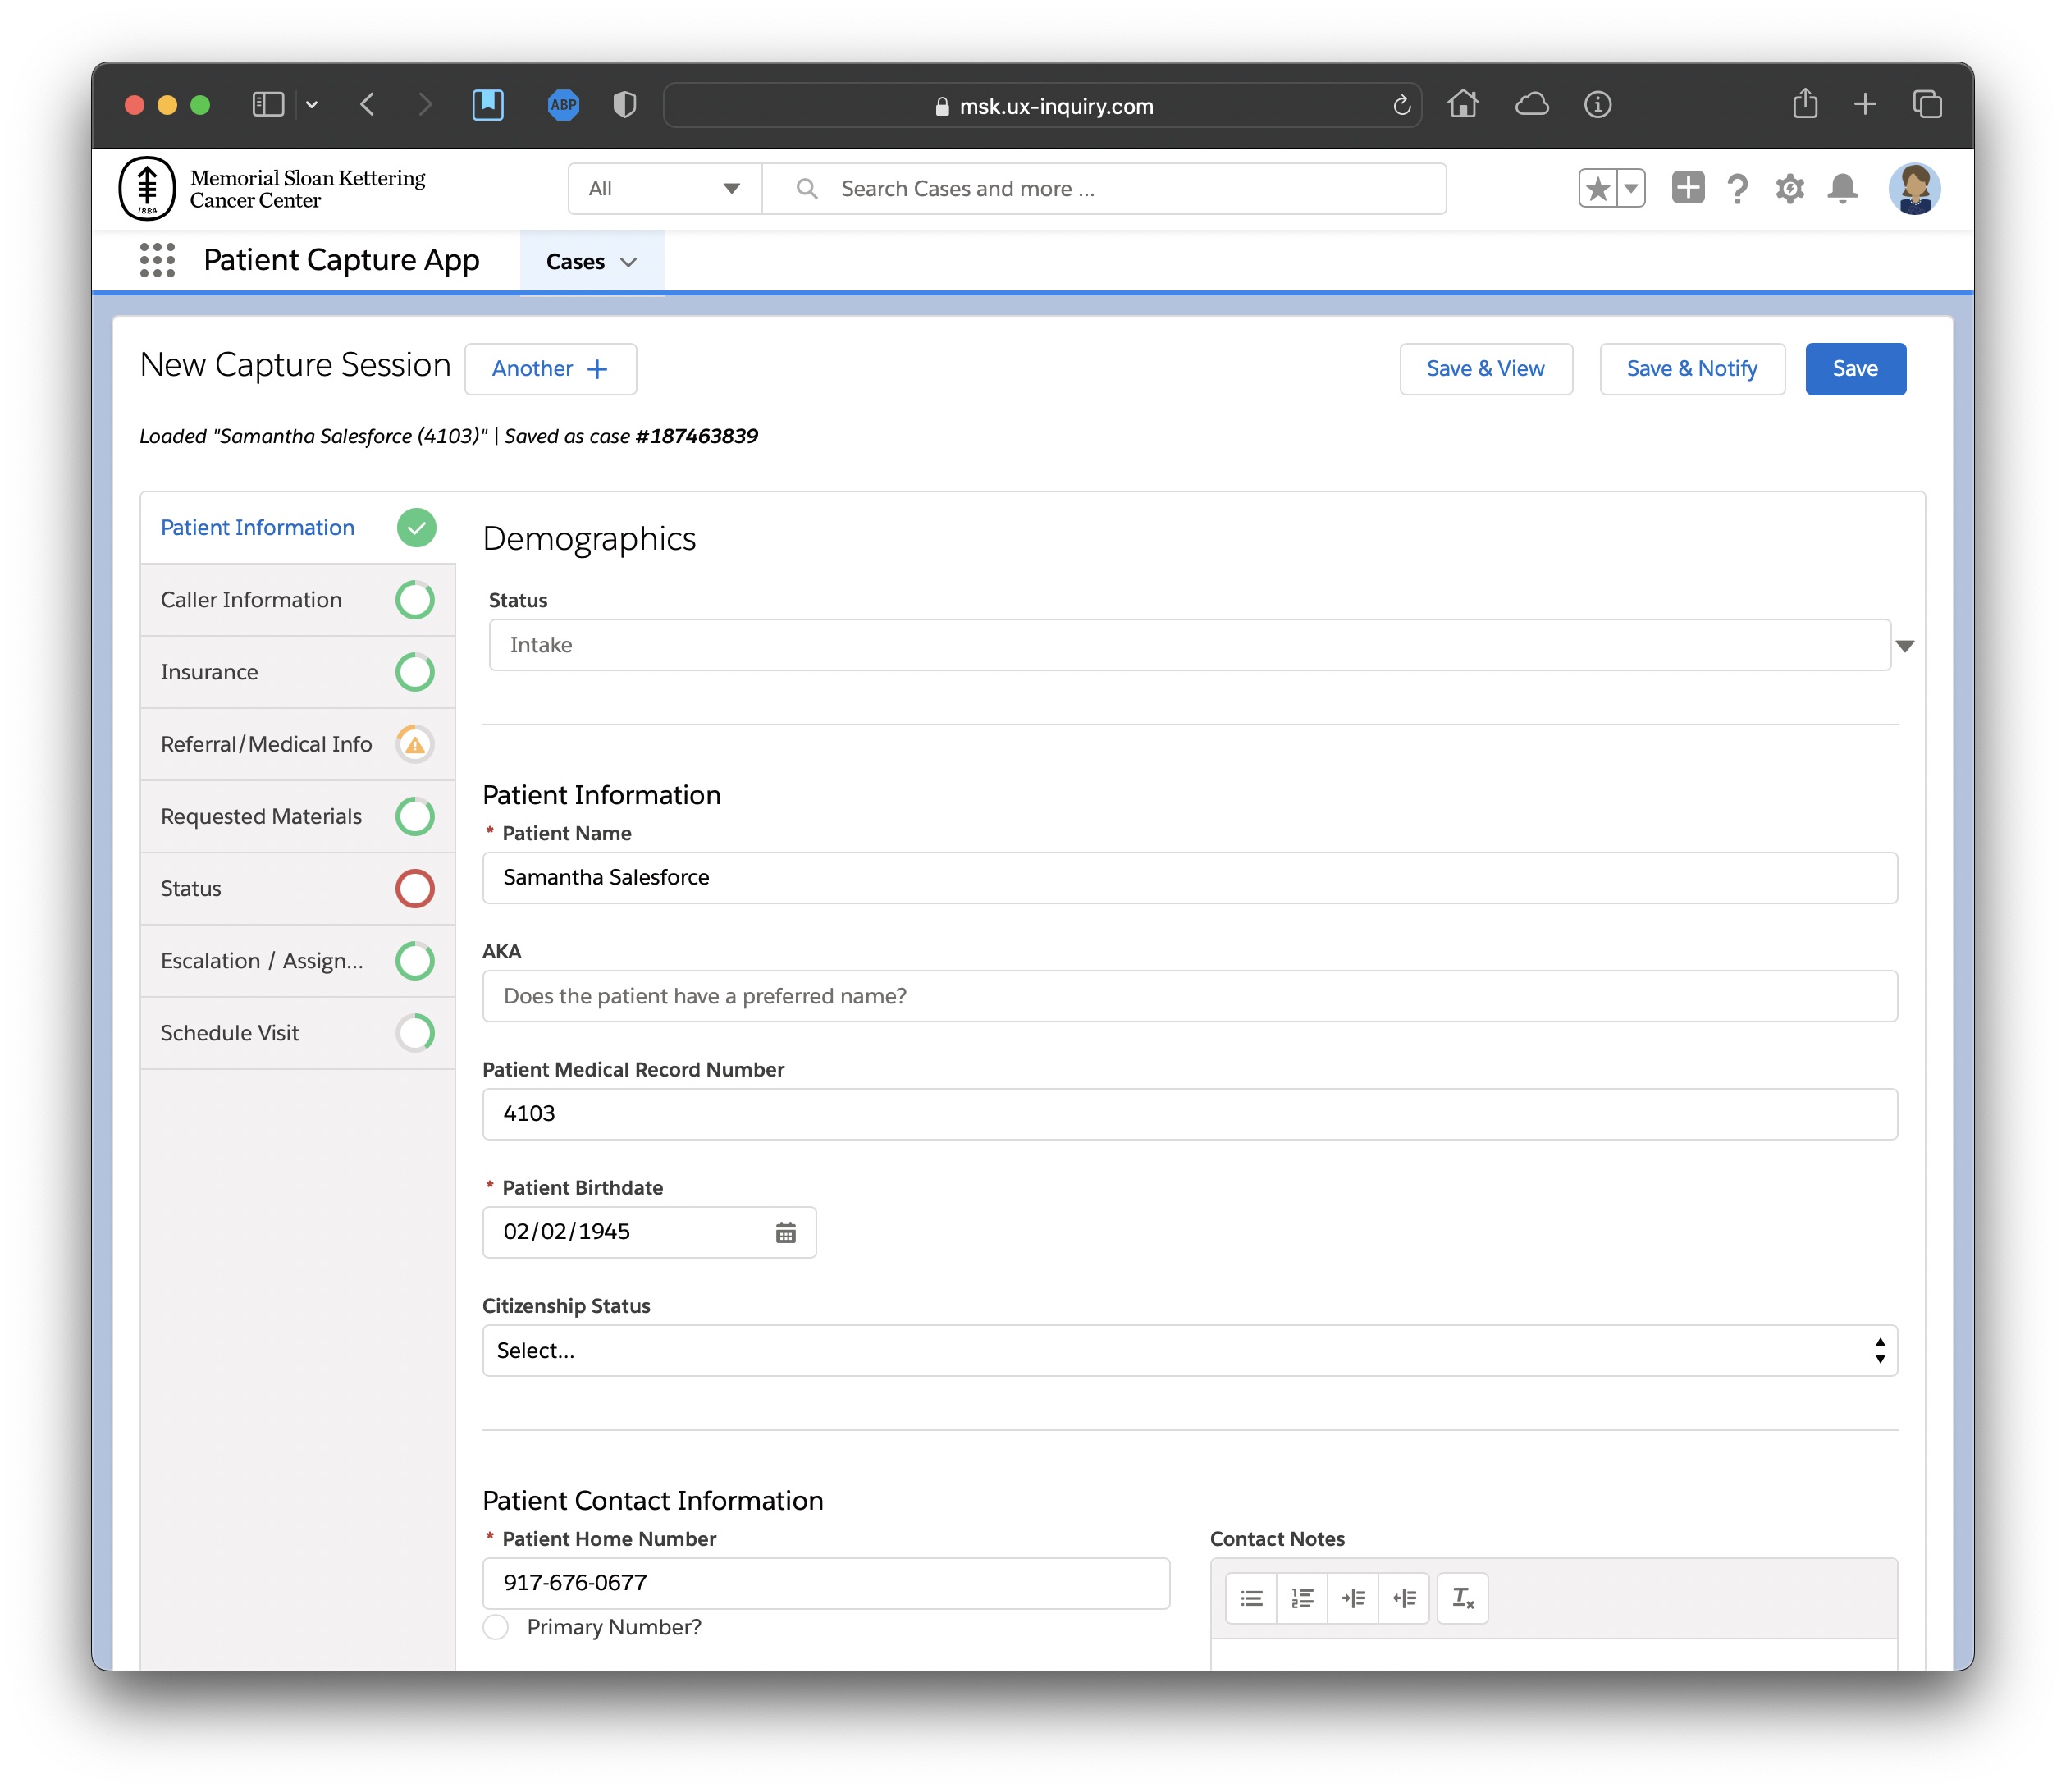Click the global actions plus icon
This screenshot has width=2066, height=1792.
[x=1687, y=188]
